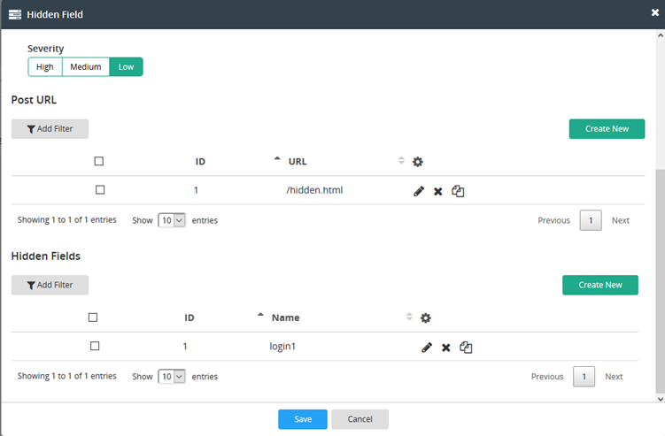The image size is (665, 436).
Task: Delete the /hidden.html URL entry
Action: [438, 192]
